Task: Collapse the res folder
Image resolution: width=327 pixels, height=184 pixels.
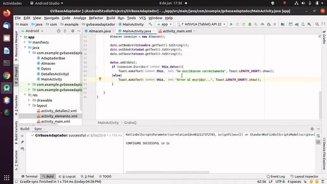Action: [25, 95]
